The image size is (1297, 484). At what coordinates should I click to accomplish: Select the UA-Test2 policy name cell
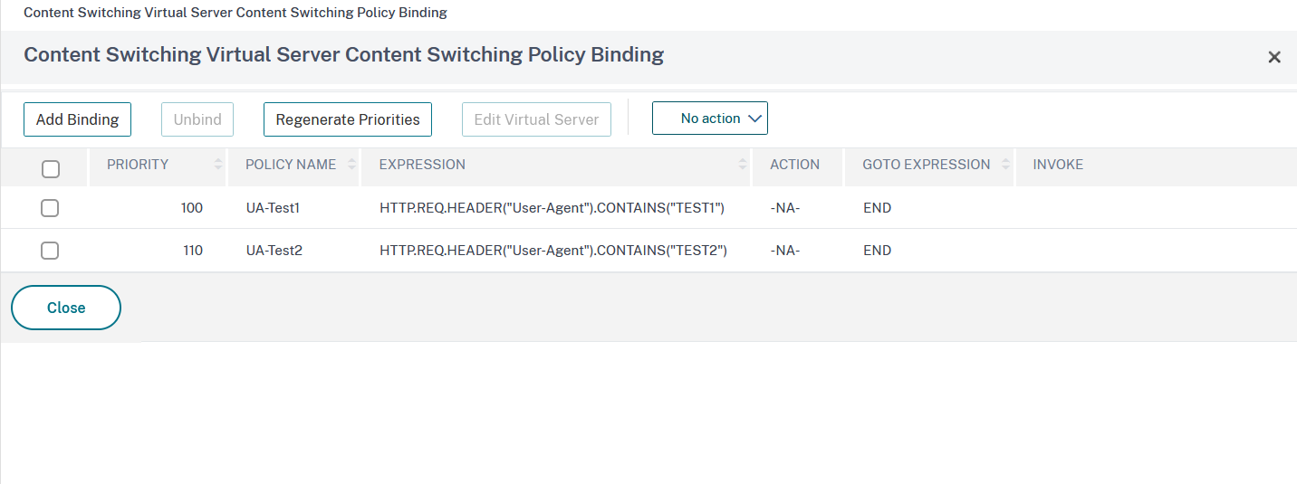point(274,251)
